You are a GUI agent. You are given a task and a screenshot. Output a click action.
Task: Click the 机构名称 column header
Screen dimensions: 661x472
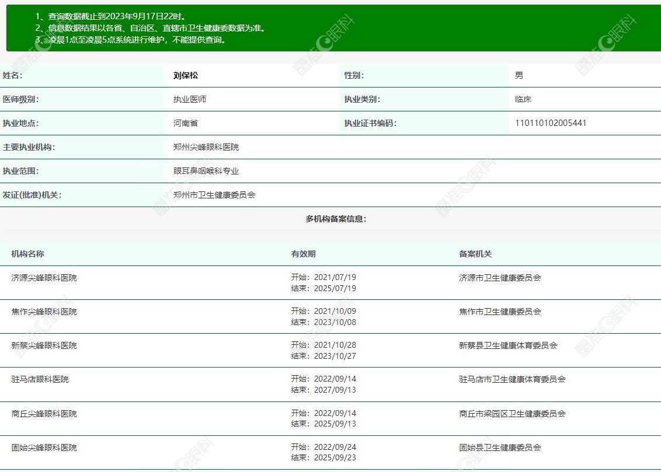(27, 254)
